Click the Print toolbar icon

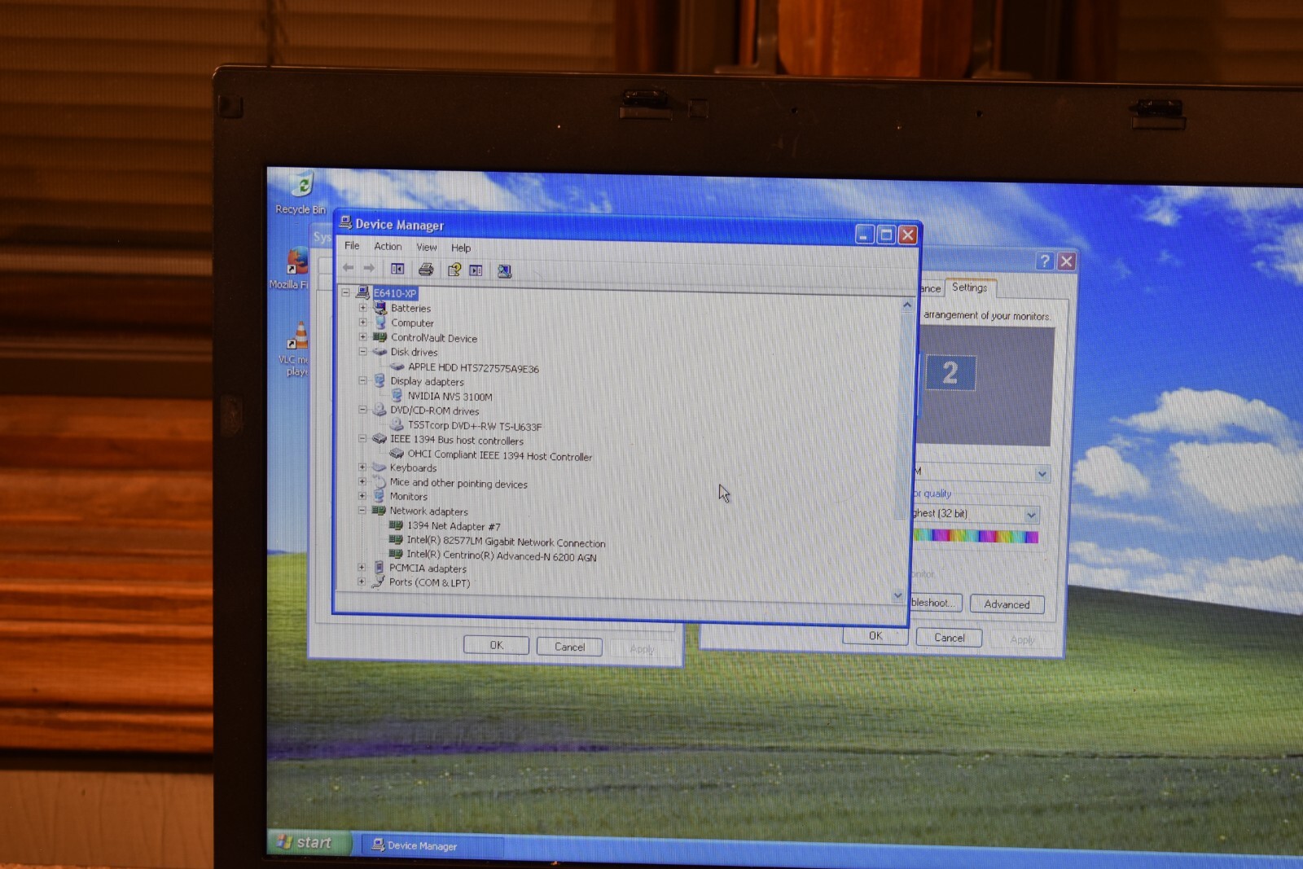[x=426, y=270]
